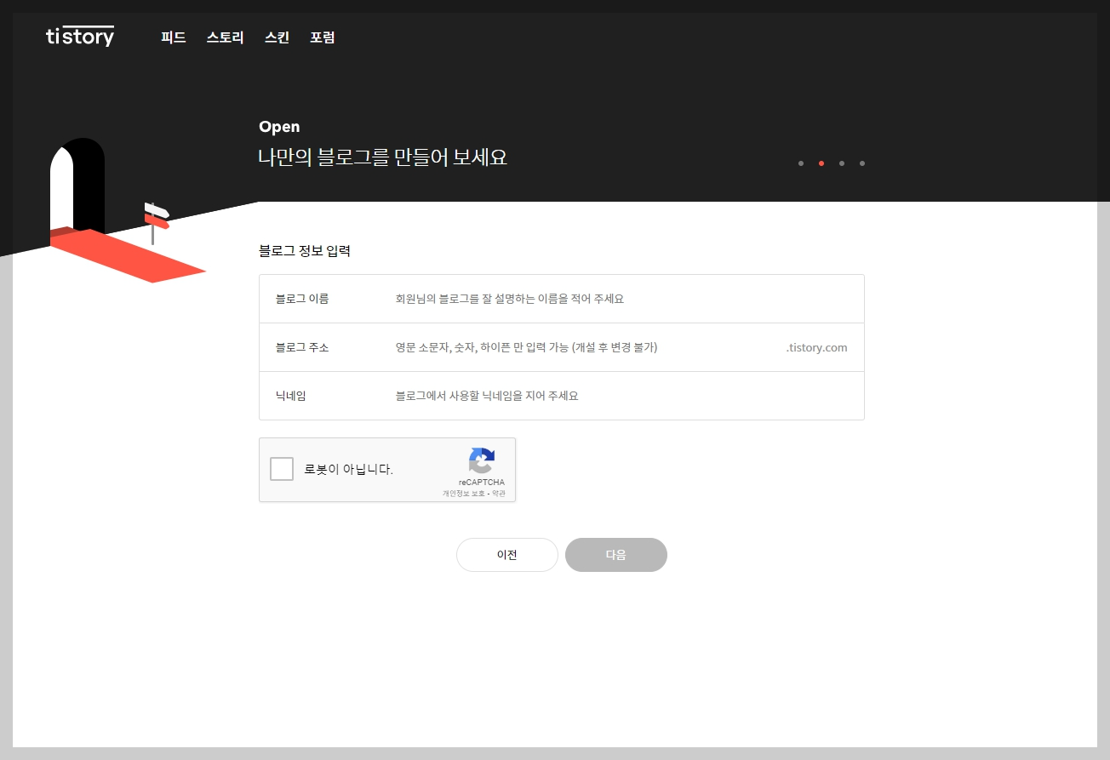Click the 이전 button
Image resolution: width=1110 pixels, height=760 pixels.
click(x=507, y=555)
